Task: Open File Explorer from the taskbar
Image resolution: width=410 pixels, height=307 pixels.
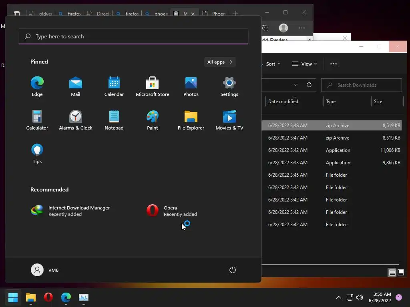Action: pyautogui.click(x=30, y=297)
